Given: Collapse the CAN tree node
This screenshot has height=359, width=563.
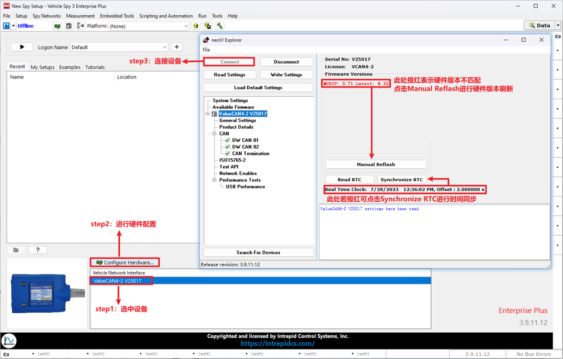Looking at the screenshot, I should coord(215,134).
